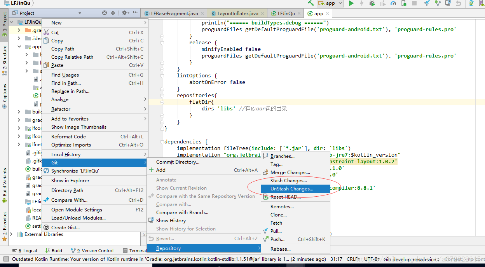Viewport: 485px width, 267px height.
Task: Switch to LFBaseFragment.java editor tab
Action: 174,13
